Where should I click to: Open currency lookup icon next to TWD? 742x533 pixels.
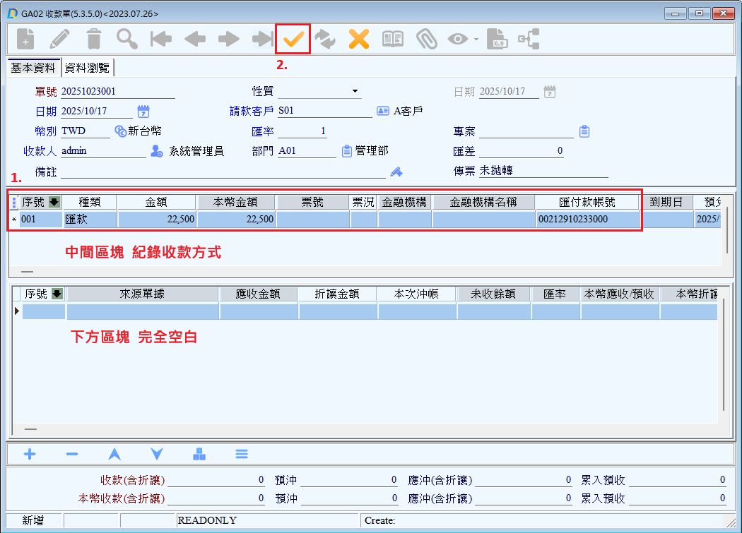click(120, 131)
